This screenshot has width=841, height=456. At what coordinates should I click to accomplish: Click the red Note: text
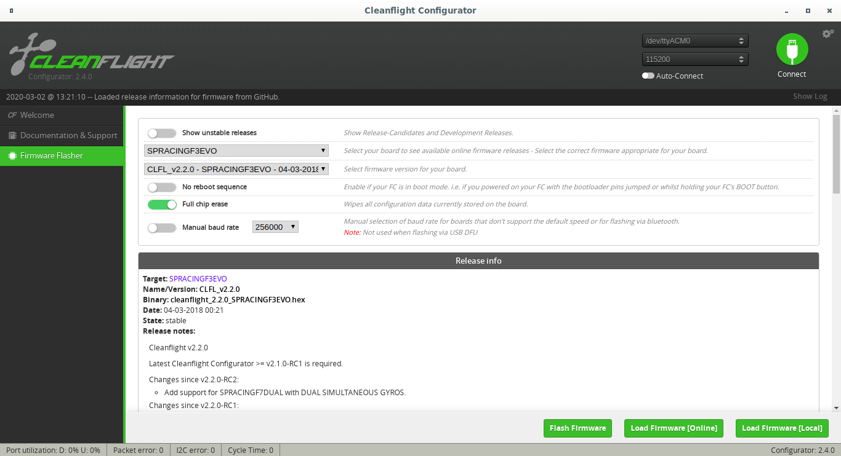(x=352, y=232)
